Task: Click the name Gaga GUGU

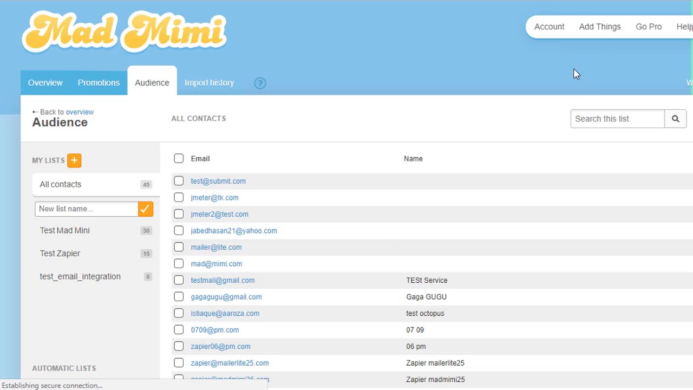Action: [426, 297]
